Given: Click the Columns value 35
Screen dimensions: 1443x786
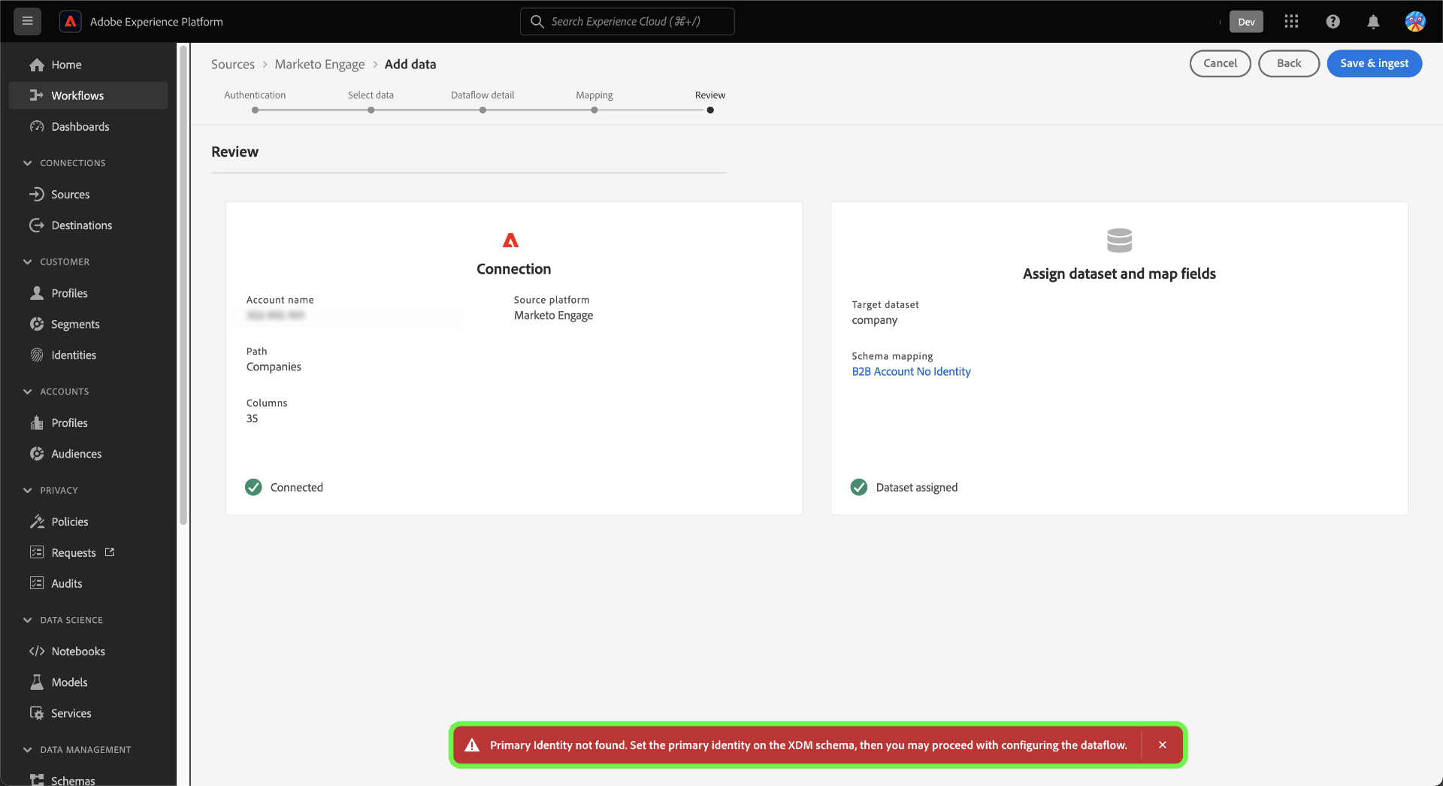Looking at the screenshot, I should (x=253, y=419).
